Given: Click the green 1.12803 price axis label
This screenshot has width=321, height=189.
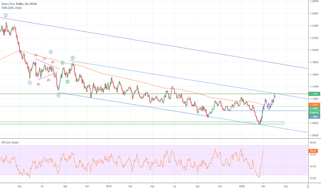Looking at the screenshot, I should [x=314, y=93].
